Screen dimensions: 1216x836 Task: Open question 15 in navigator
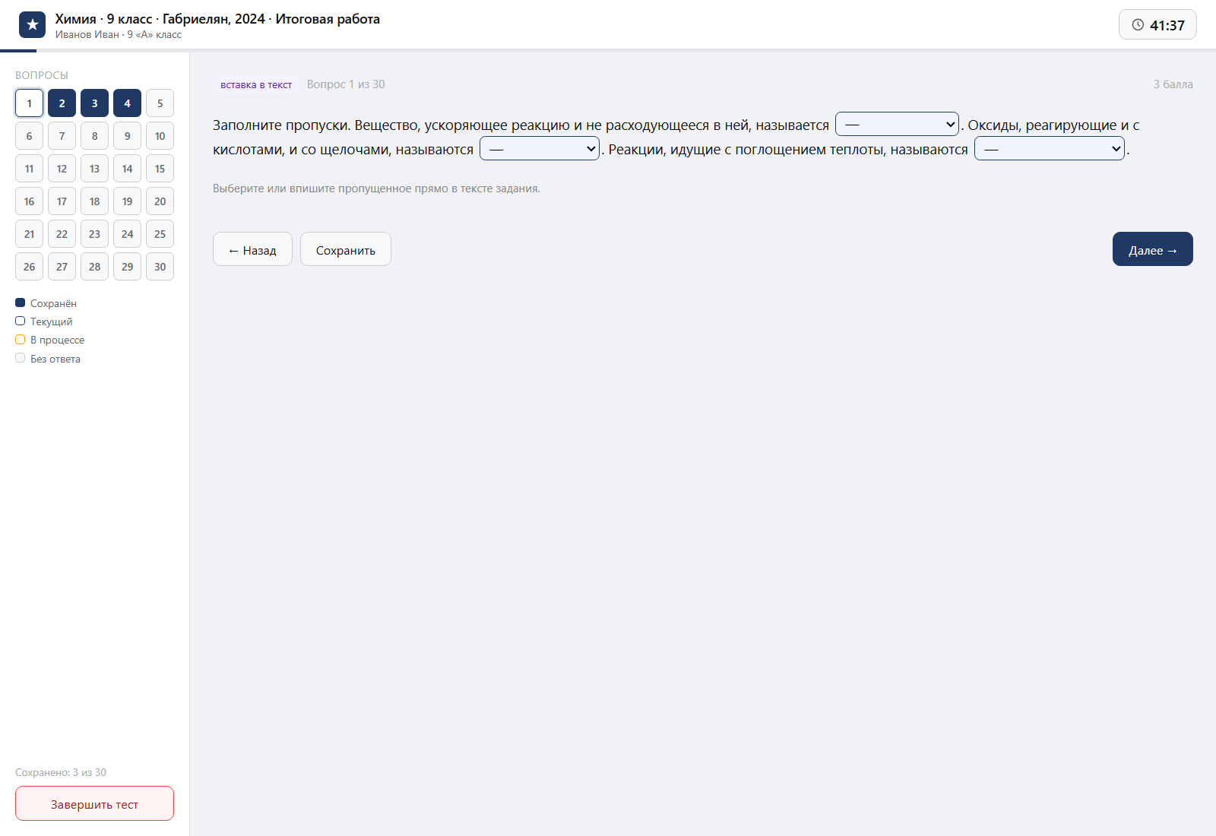pos(160,169)
